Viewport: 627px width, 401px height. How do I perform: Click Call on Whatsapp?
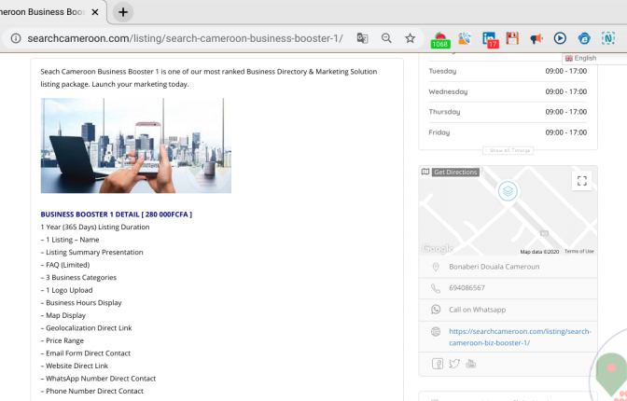pos(477,310)
